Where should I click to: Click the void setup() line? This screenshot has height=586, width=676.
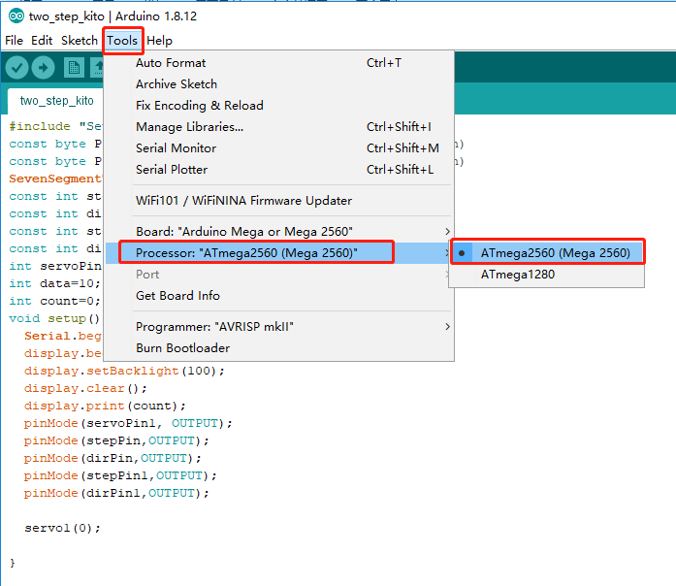(x=54, y=318)
